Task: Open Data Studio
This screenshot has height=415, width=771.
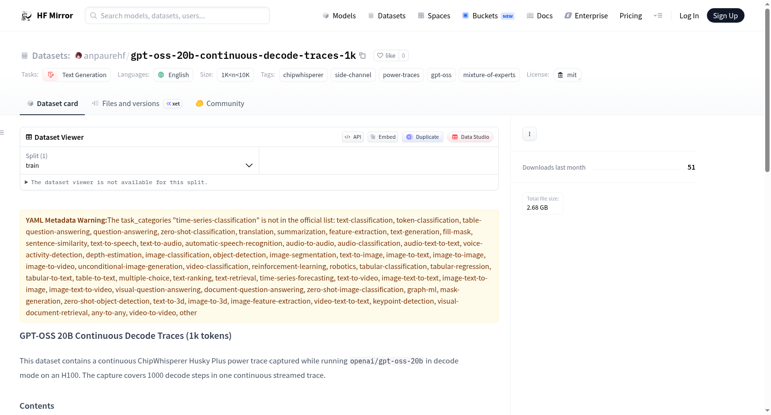Action: click(x=470, y=137)
